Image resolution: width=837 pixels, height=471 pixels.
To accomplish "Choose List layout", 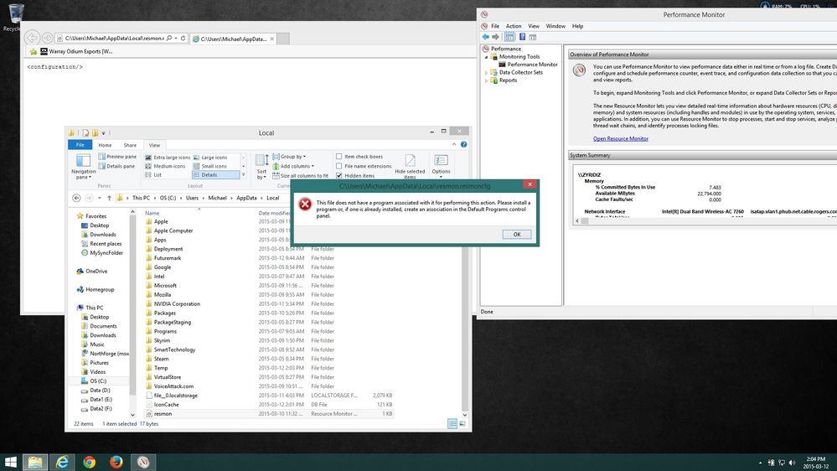I will (x=153, y=175).
